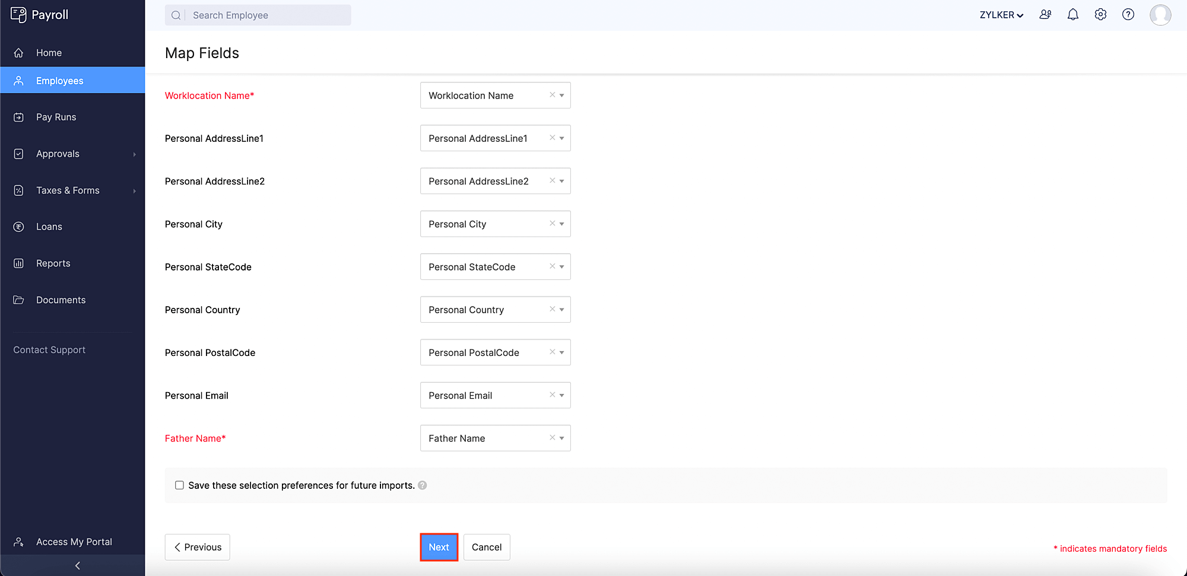The image size is (1187, 576).
Task: Clear the Personal Email field mapping
Action: click(552, 395)
